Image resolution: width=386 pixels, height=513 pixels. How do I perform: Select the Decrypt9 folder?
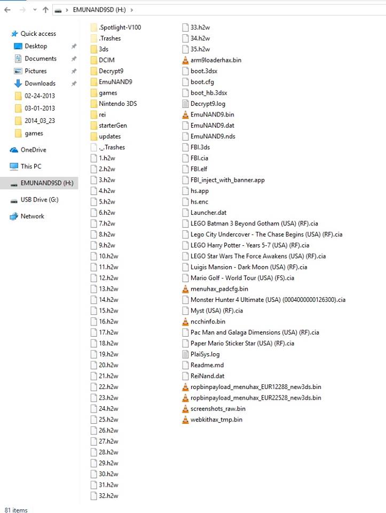111,71
